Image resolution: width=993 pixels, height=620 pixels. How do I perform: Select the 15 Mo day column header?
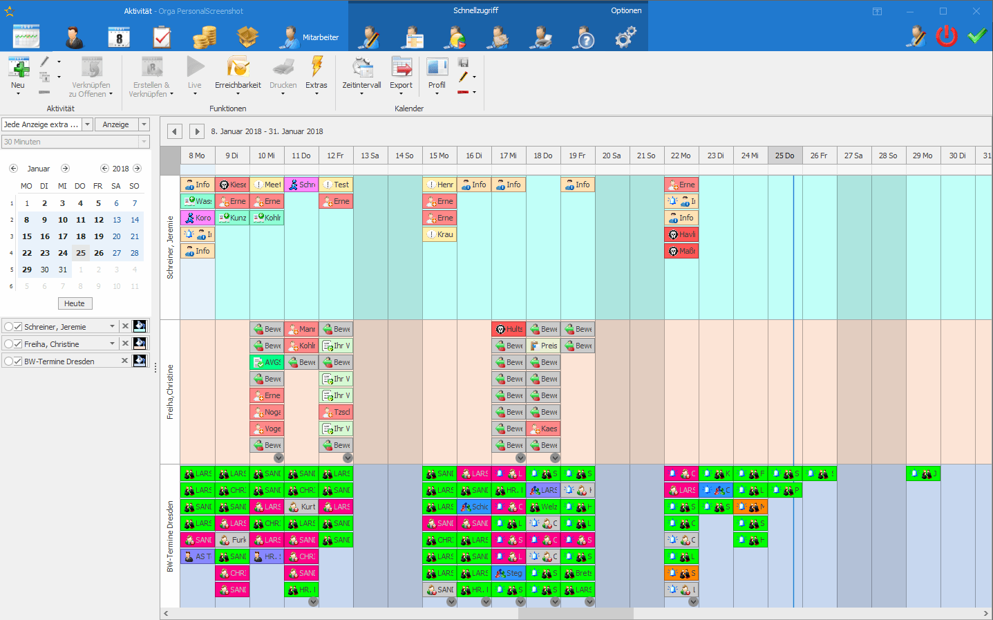click(439, 156)
